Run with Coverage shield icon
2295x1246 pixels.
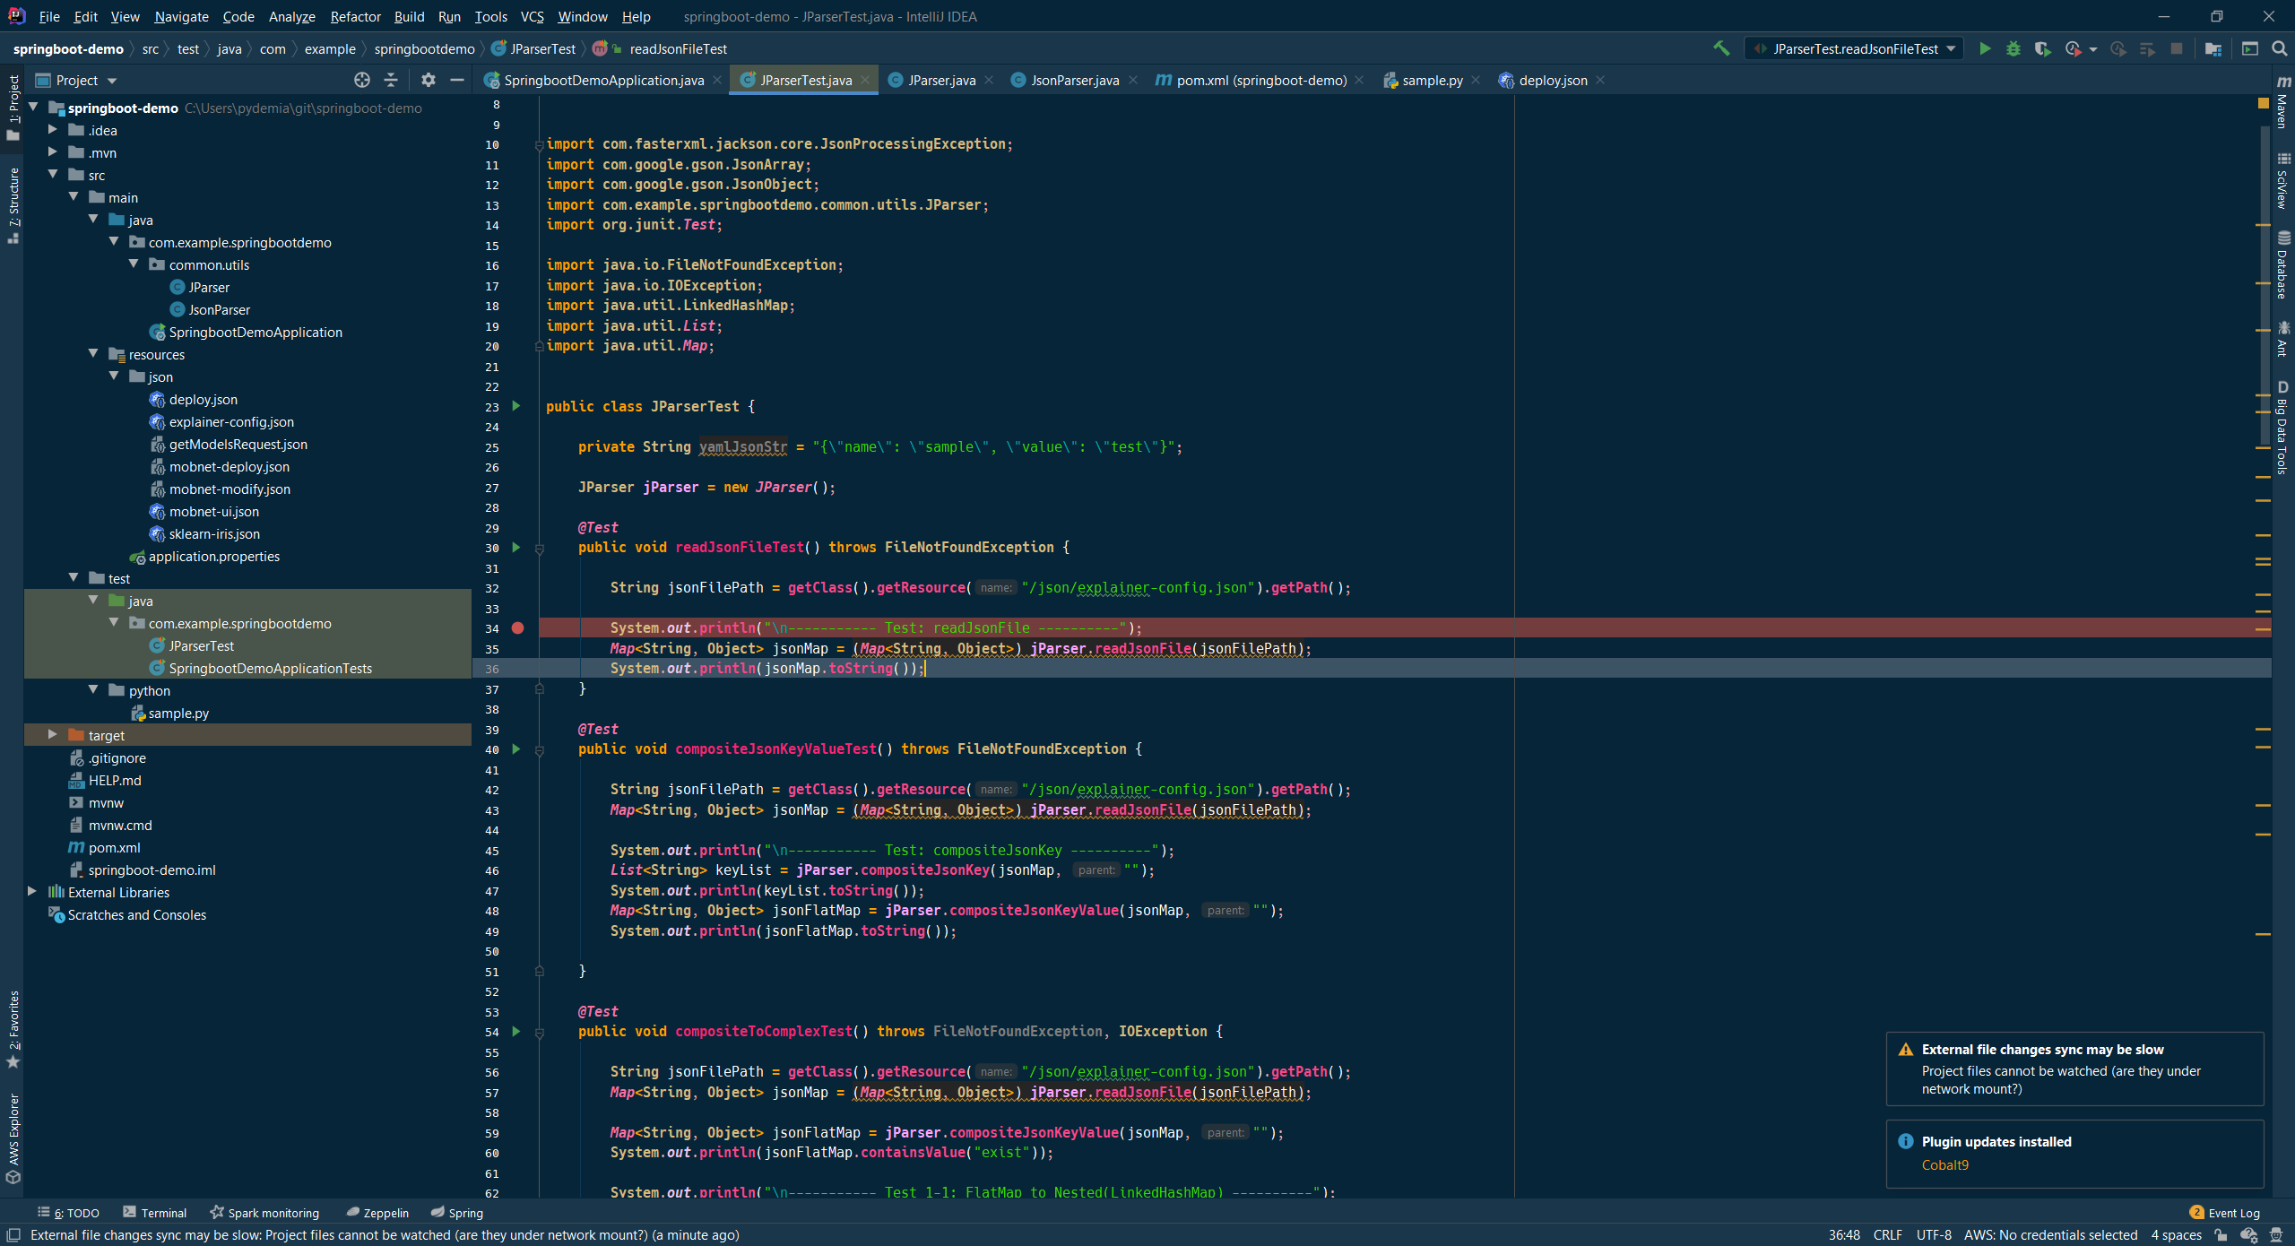click(x=2042, y=48)
